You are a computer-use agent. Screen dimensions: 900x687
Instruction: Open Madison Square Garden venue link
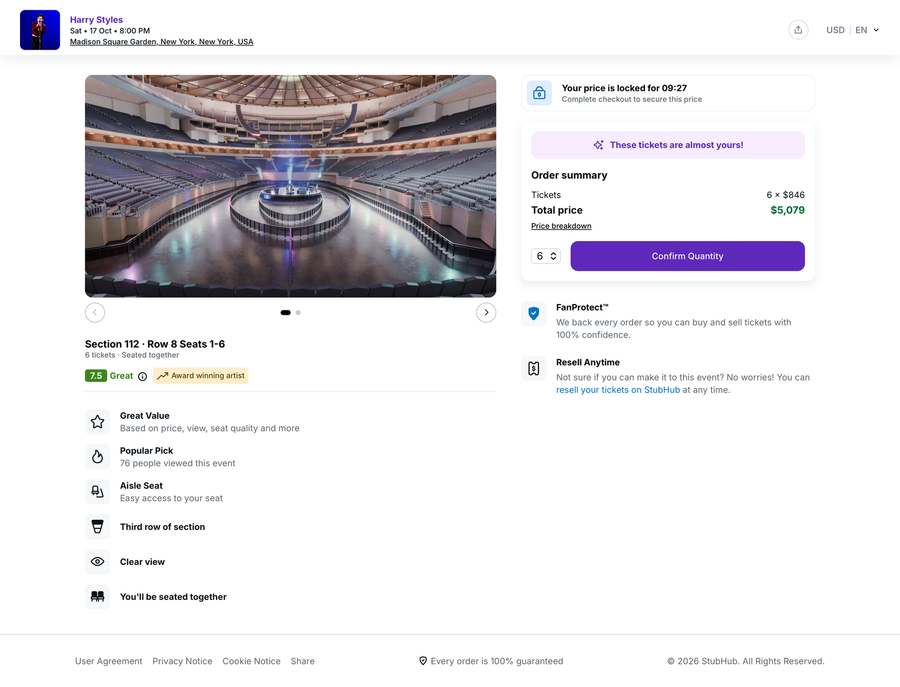coord(162,42)
